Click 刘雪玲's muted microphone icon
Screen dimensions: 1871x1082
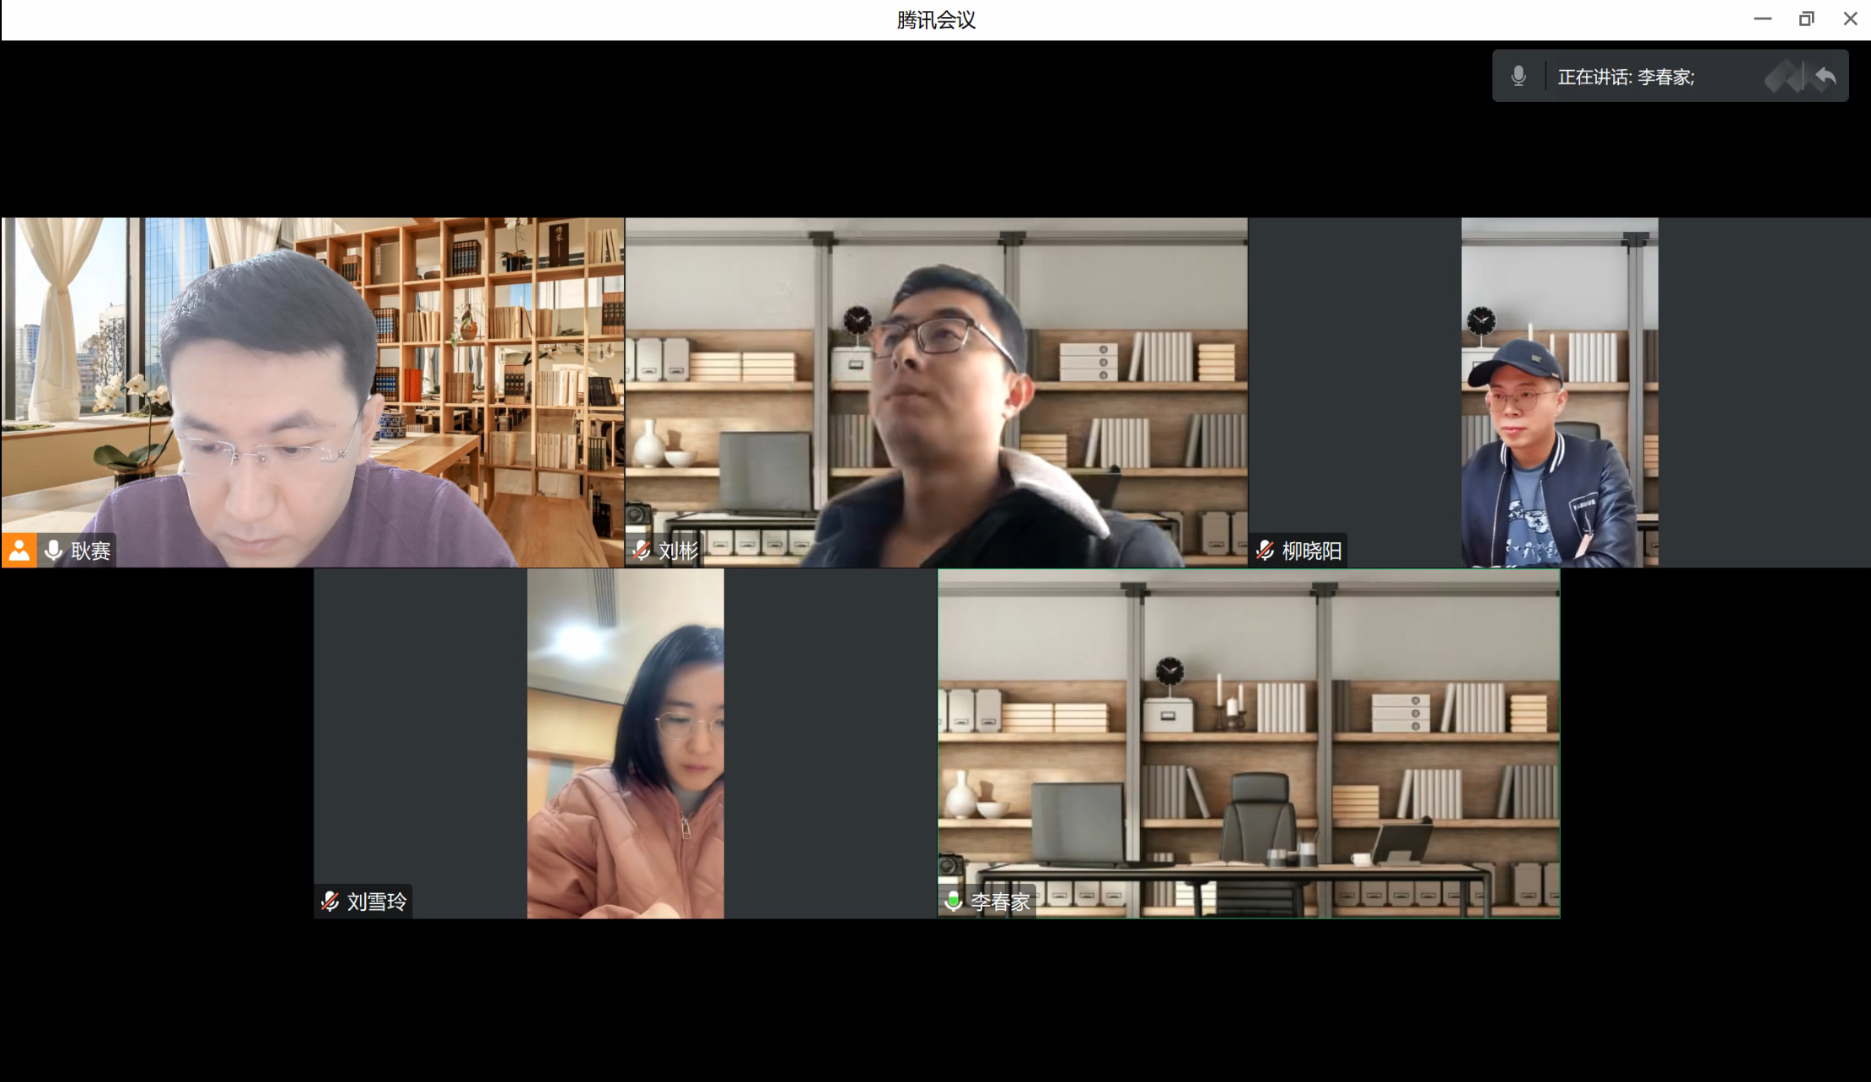[x=331, y=902]
